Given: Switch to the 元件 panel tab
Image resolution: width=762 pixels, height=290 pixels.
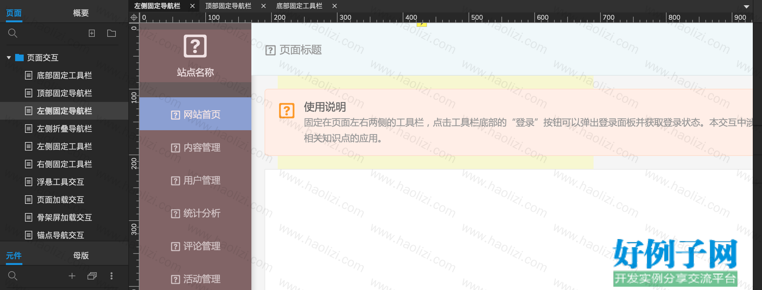Looking at the screenshot, I should (14, 255).
